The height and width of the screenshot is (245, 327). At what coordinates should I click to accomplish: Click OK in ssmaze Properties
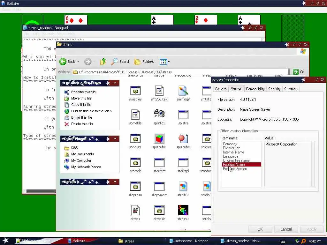coord(260,229)
